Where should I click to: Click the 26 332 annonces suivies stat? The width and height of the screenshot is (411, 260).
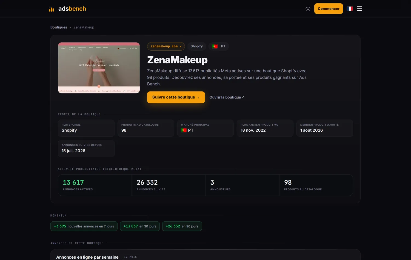[x=169, y=185]
